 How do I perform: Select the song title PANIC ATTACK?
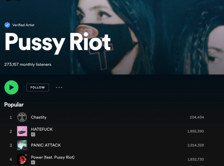46,145
